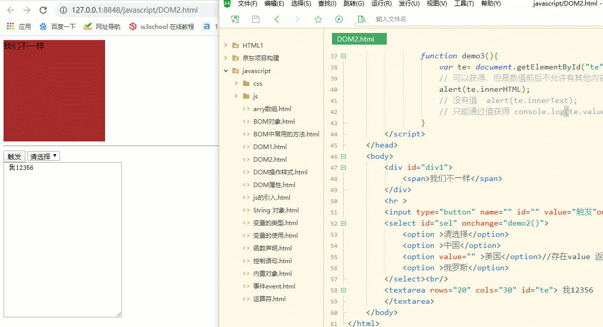Select the HTML1 project in tree
Viewport: 603px width, 327px height.
(x=253, y=45)
